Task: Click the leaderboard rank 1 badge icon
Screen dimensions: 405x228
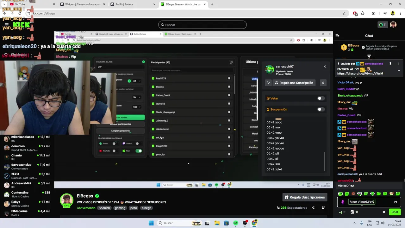Action: (344, 47)
